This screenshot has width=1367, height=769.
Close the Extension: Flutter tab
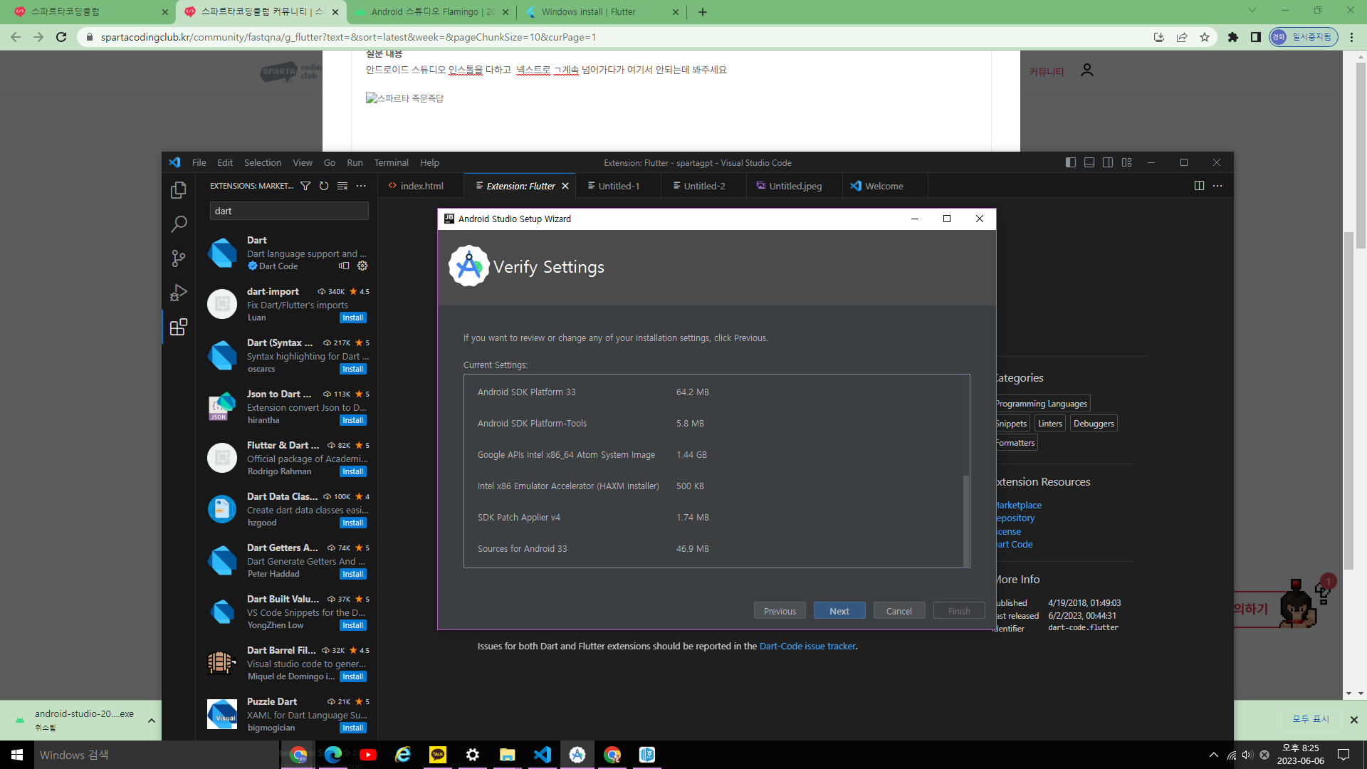tap(565, 186)
